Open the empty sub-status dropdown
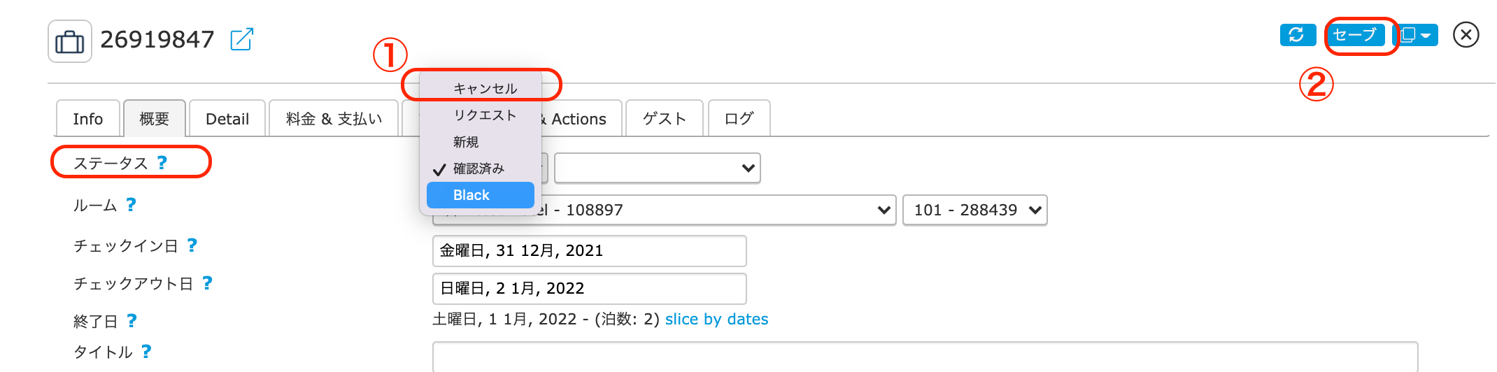The image size is (1497, 372). point(657,169)
